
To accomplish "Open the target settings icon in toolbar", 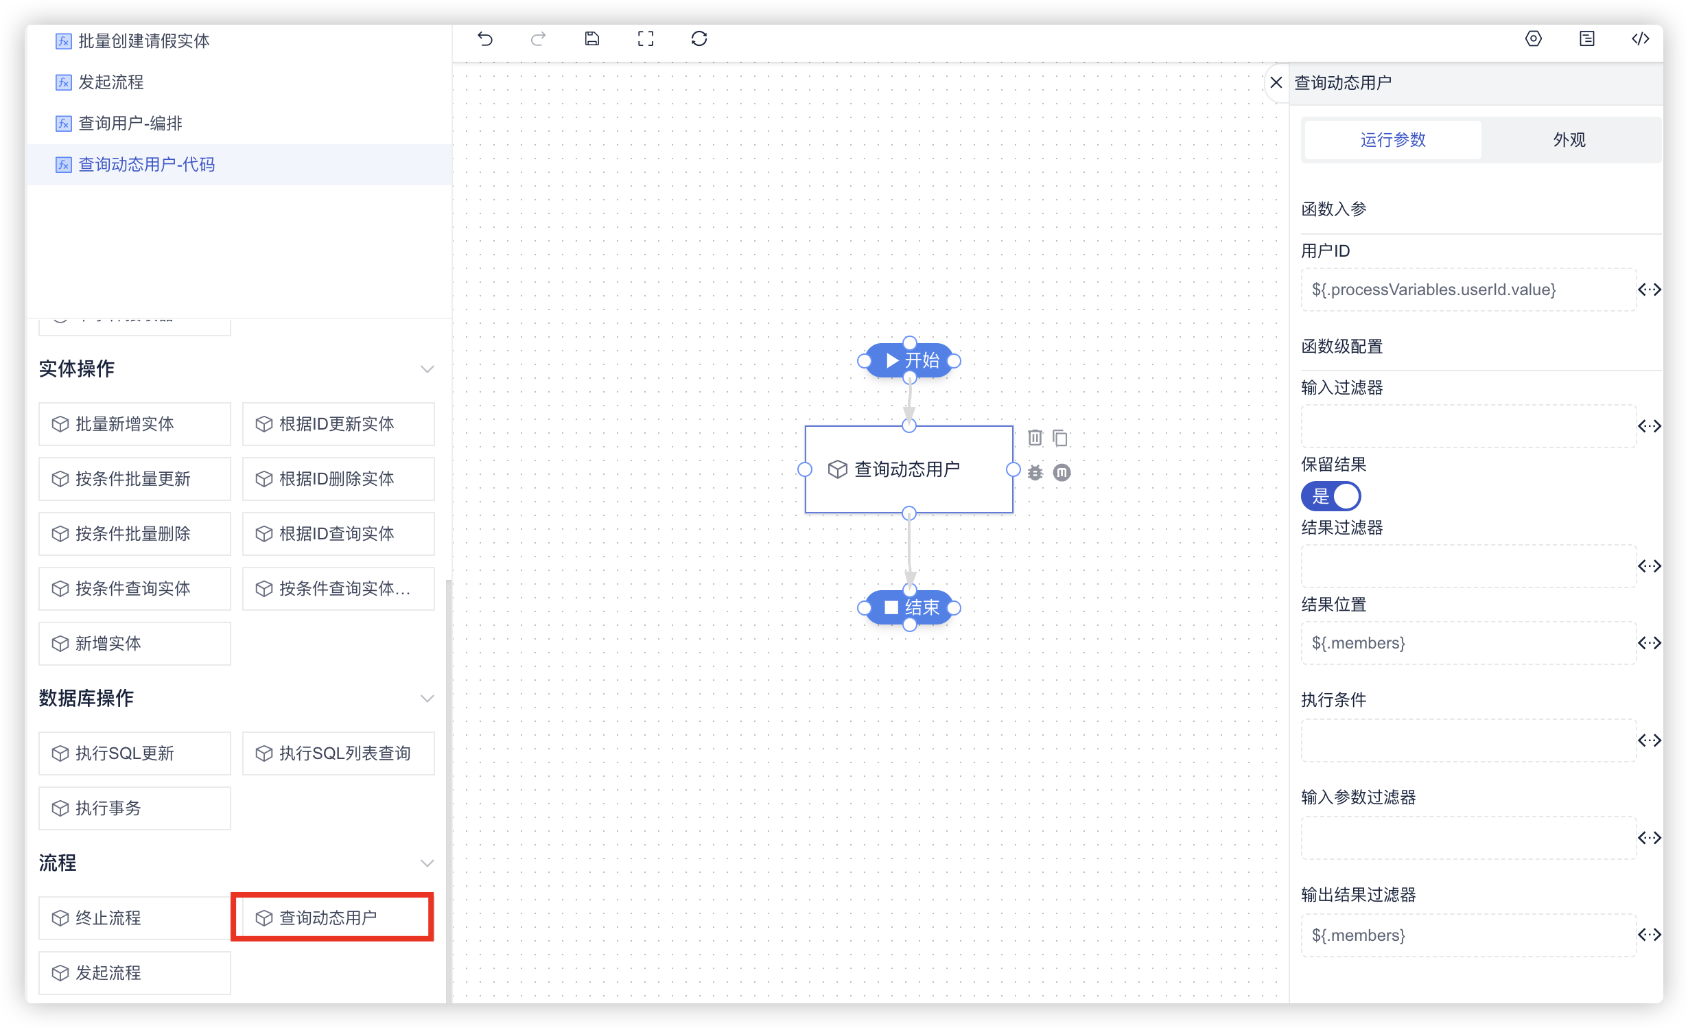I will point(1533,39).
